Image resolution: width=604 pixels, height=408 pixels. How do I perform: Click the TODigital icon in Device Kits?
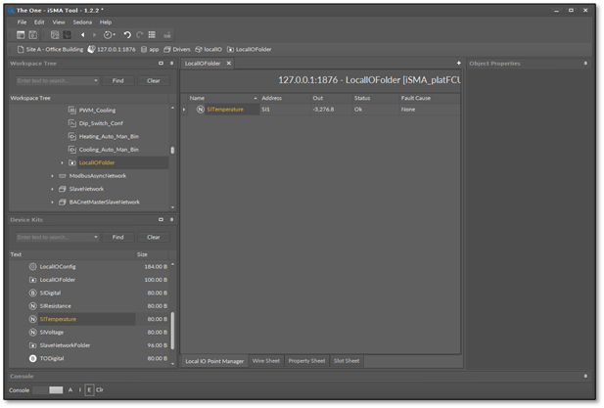[x=32, y=359]
